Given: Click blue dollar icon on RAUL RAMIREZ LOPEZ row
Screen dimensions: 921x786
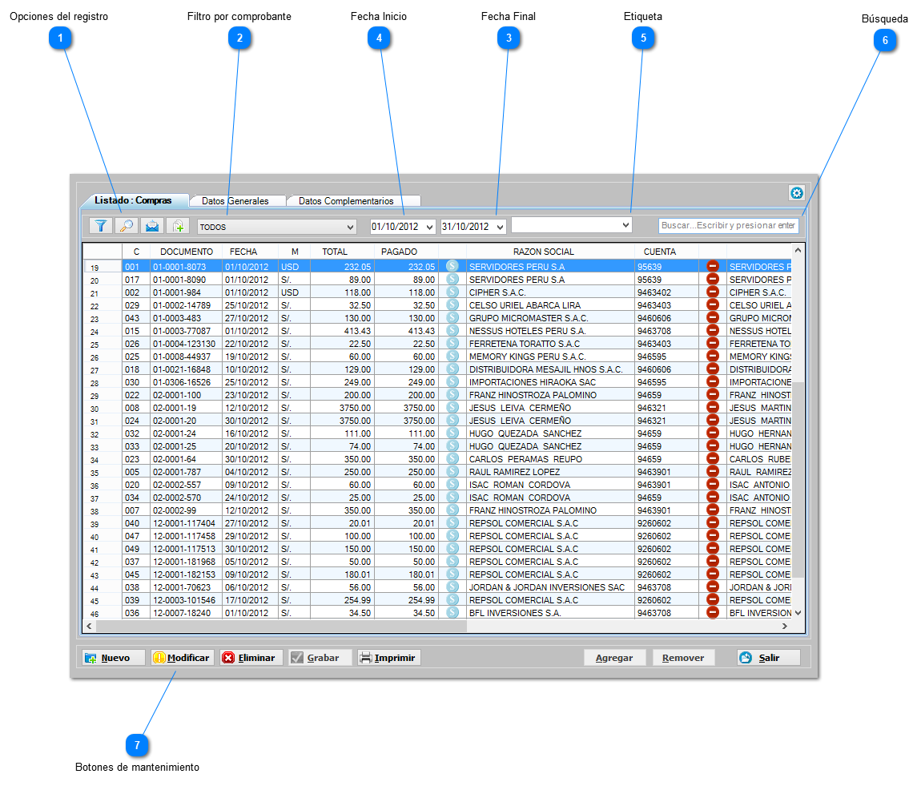Looking at the screenshot, I should [x=452, y=472].
